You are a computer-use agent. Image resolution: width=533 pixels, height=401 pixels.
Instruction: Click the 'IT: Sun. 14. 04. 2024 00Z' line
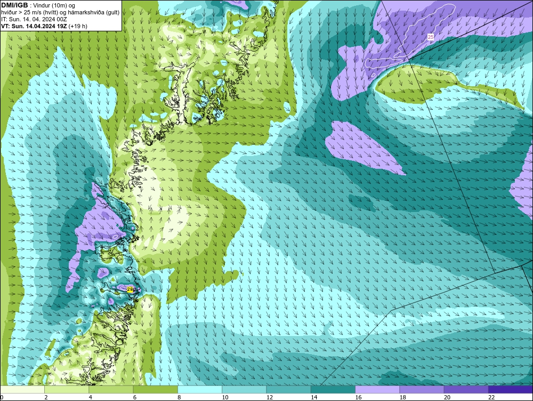pyautogui.click(x=34, y=19)
